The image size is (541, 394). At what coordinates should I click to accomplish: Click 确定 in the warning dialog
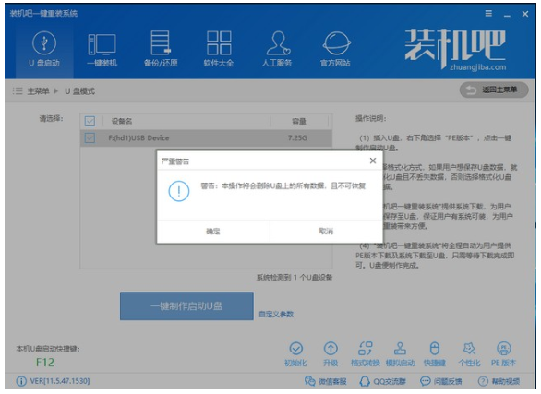(213, 232)
